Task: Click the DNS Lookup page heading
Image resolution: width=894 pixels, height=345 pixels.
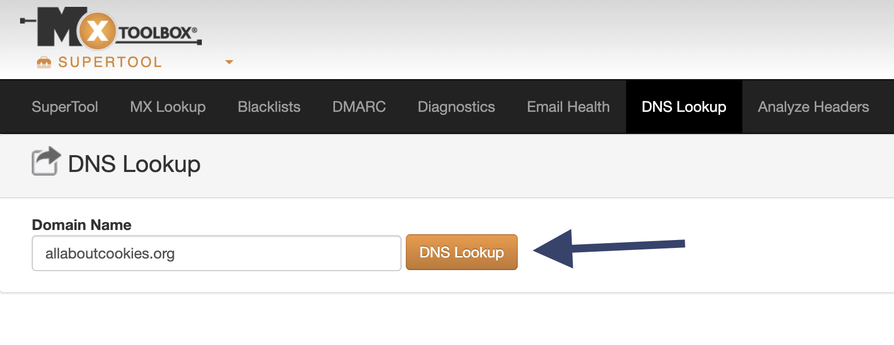Action: pyautogui.click(x=134, y=164)
